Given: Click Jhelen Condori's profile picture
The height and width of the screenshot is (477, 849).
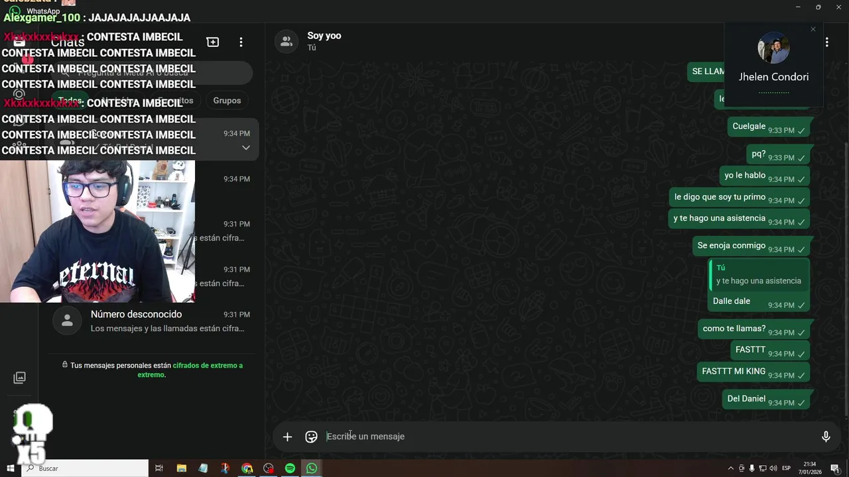Looking at the screenshot, I should pyautogui.click(x=774, y=48).
